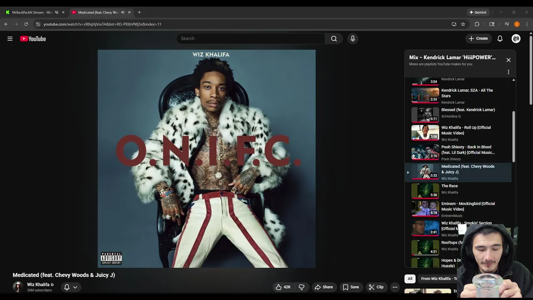This screenshot has height=300, width=533.
Task: View site information icon in address bar
Action: 37,24
